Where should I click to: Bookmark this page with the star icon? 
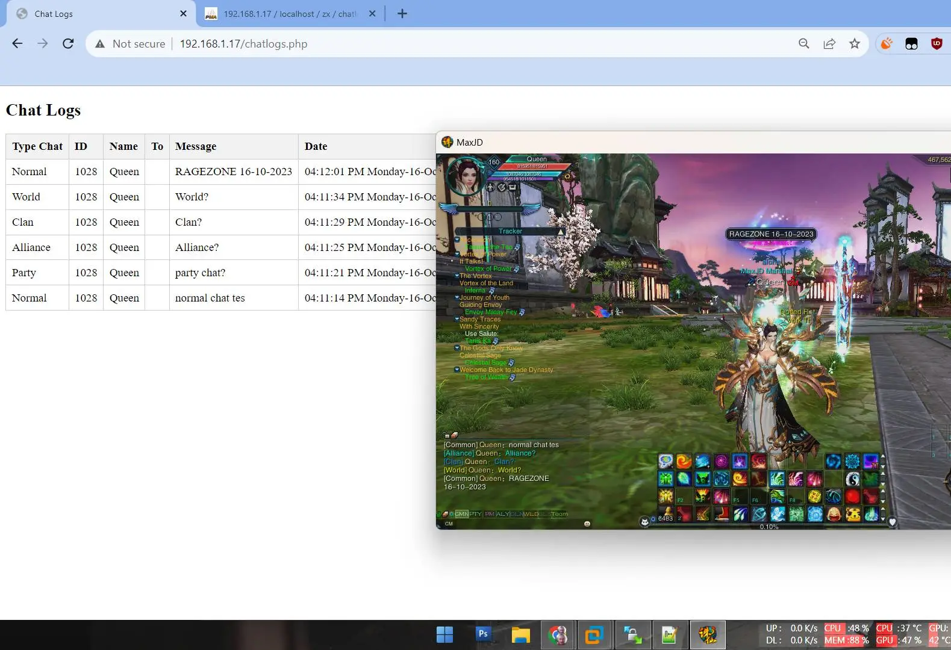point(855,43)
